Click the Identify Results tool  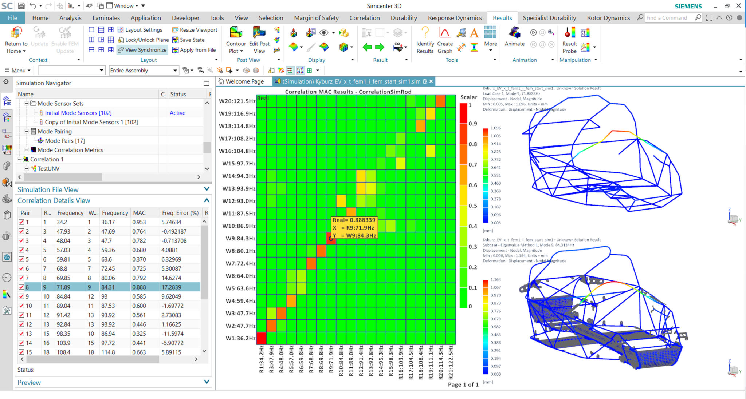424,40
